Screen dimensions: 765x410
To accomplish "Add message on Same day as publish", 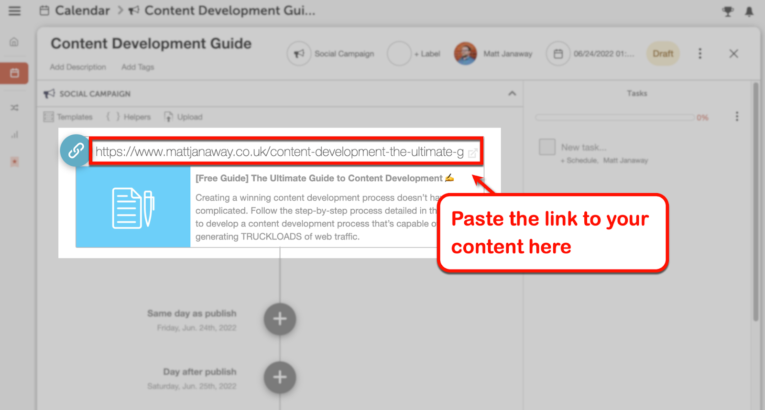I will pos(280,319).
